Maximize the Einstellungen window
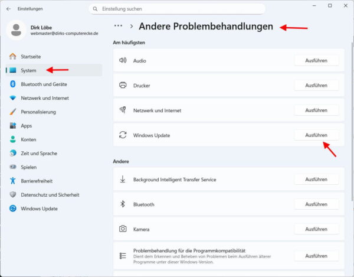354x277 pixels. 330,6
